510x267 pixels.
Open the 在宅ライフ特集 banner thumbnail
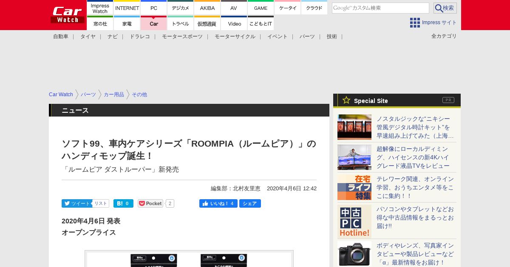click(354, 187)
